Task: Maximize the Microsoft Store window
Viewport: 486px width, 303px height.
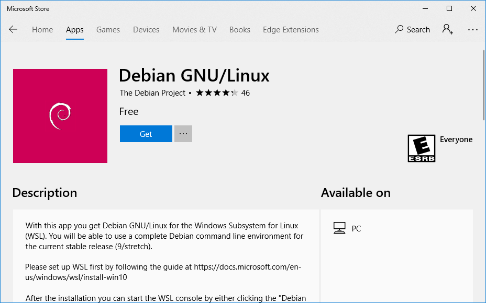Action: pos(449,8)
